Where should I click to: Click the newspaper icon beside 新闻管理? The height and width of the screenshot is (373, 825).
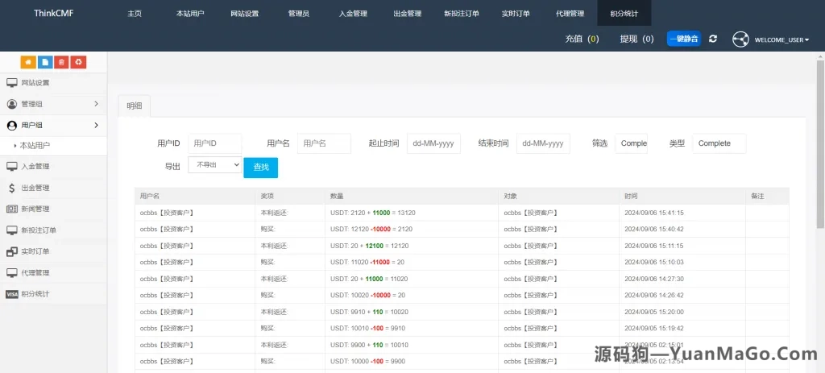[x=12, y=209]
